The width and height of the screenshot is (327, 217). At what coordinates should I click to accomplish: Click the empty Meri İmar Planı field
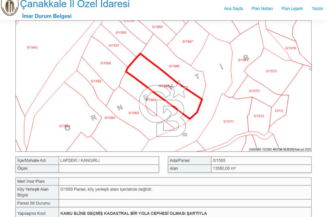point(131,181)
